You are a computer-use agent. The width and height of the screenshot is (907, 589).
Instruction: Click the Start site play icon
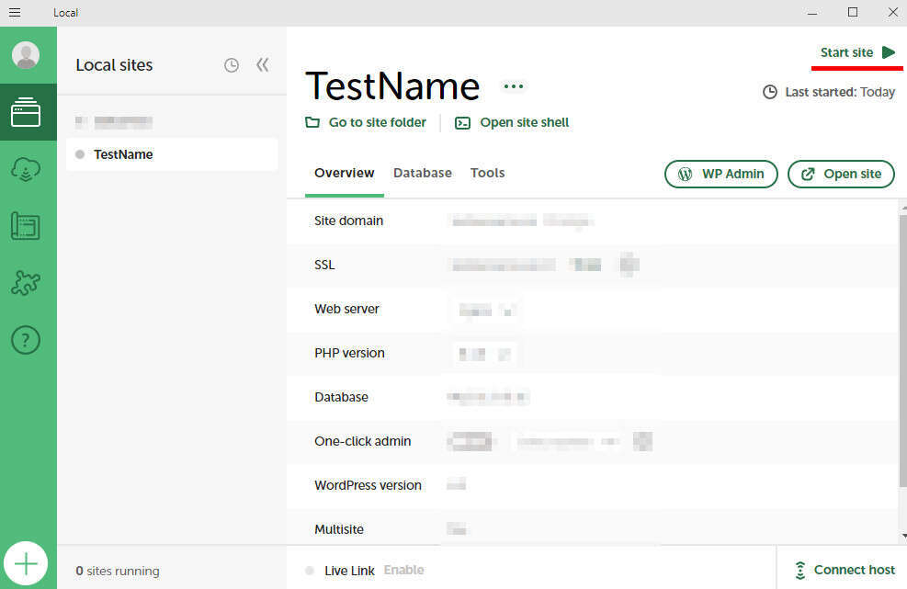889,52
